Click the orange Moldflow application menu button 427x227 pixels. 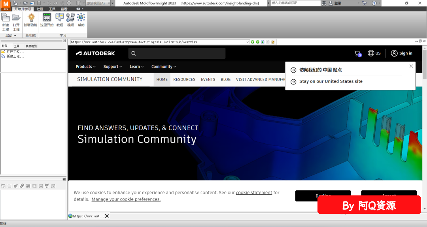pos(6,5)
